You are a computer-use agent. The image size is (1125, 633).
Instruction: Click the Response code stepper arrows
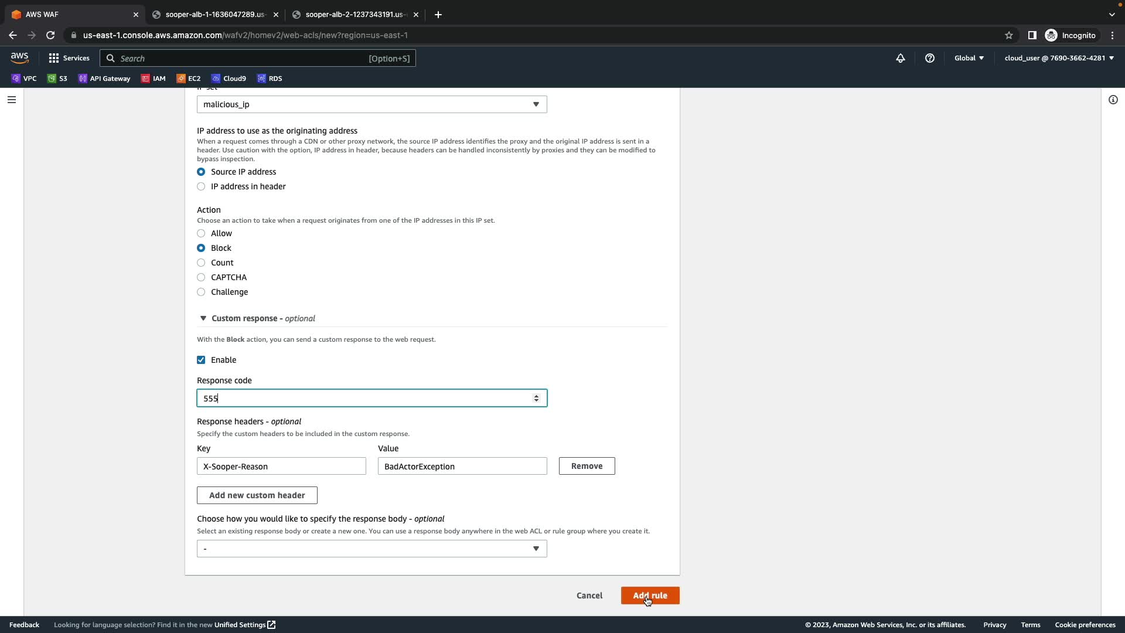click(x=536, y=399)
